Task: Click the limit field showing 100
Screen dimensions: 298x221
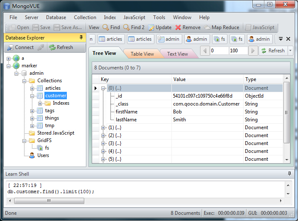Action: (x=238, y=51)
